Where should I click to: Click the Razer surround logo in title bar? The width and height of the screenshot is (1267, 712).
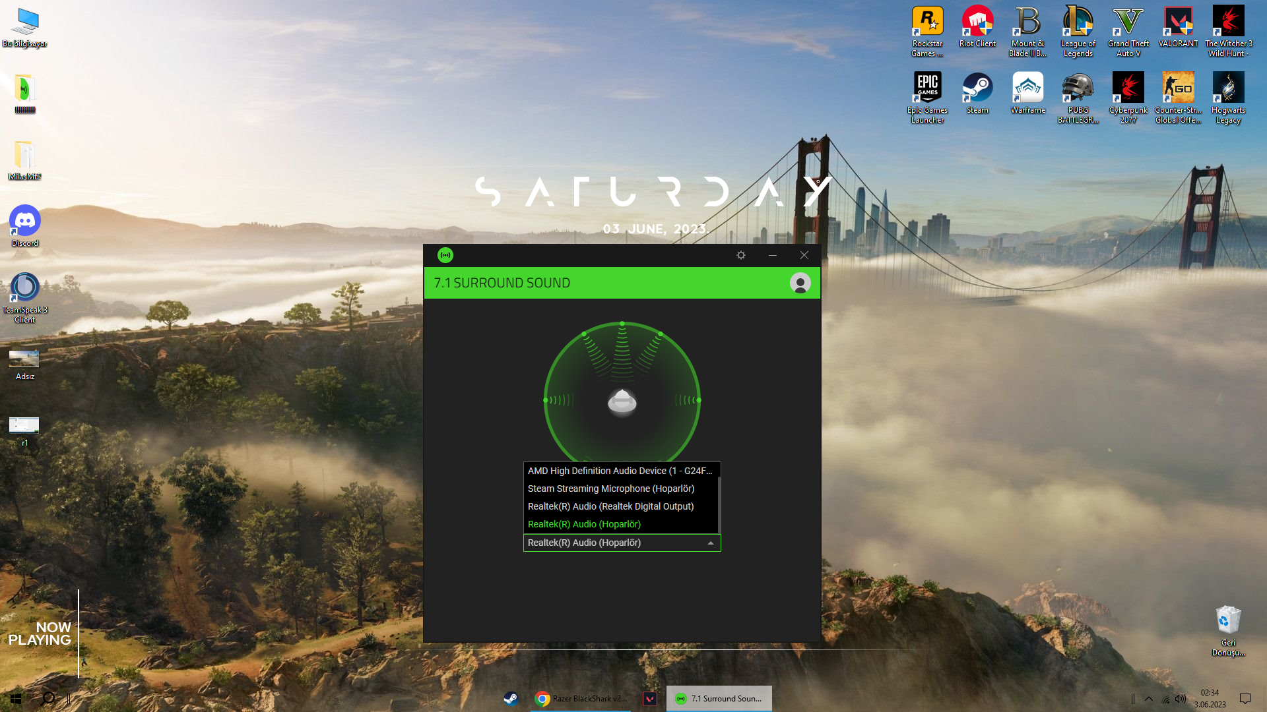coord(445,255)
